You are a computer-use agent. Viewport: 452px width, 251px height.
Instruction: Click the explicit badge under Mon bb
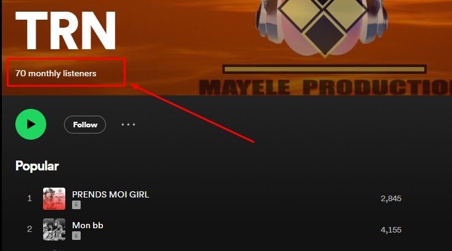[x=76, y=236]
